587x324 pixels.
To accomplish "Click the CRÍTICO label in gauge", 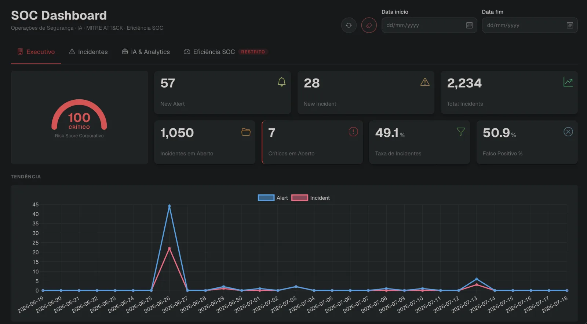I will [x=79, y=127].
